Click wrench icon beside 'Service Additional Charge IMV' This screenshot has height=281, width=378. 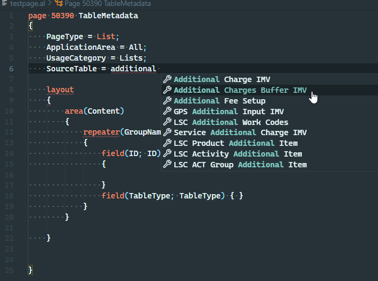[167, 132]
